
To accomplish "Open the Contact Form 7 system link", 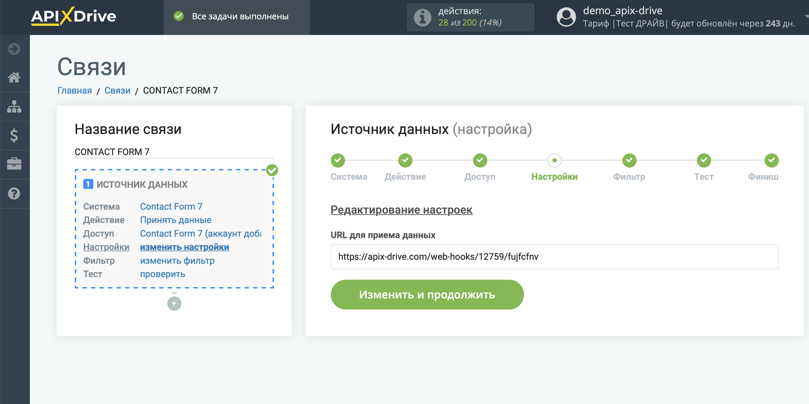I will 171,206.
